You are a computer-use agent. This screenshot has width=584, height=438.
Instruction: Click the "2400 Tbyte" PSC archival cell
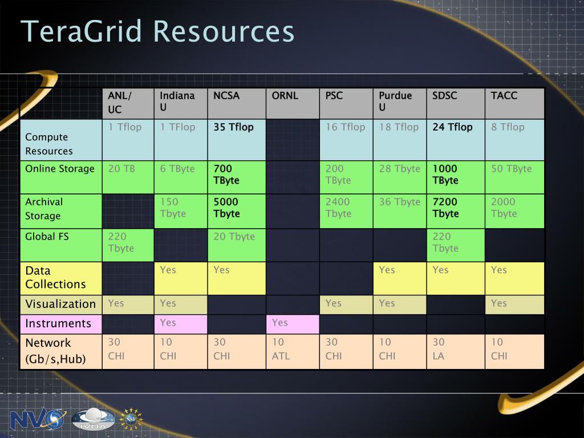pos(346,211)
